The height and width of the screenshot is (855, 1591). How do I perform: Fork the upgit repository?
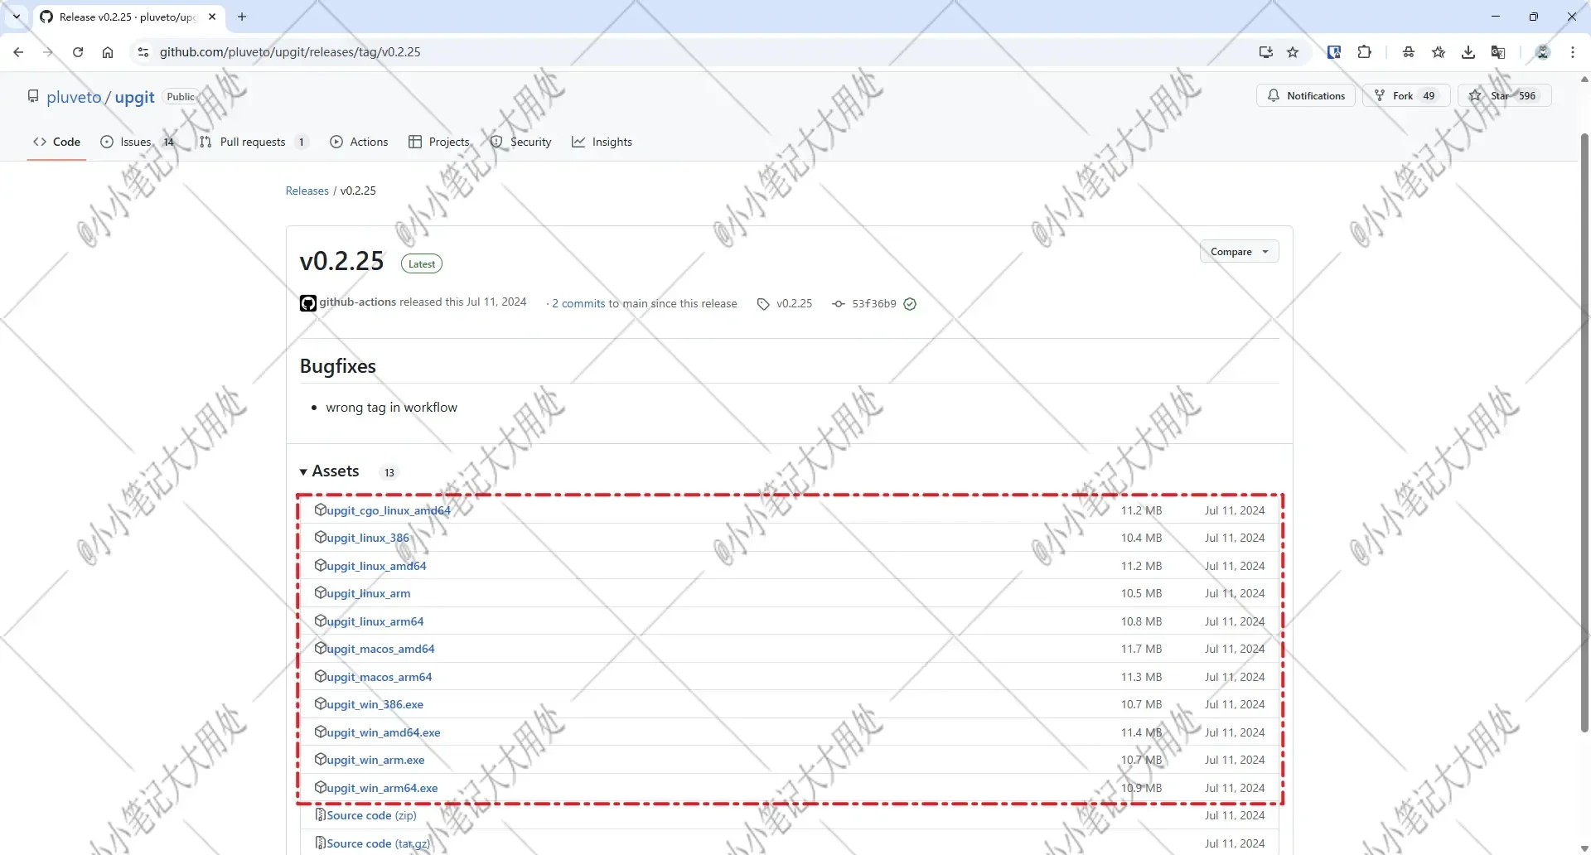[1405, 95]
